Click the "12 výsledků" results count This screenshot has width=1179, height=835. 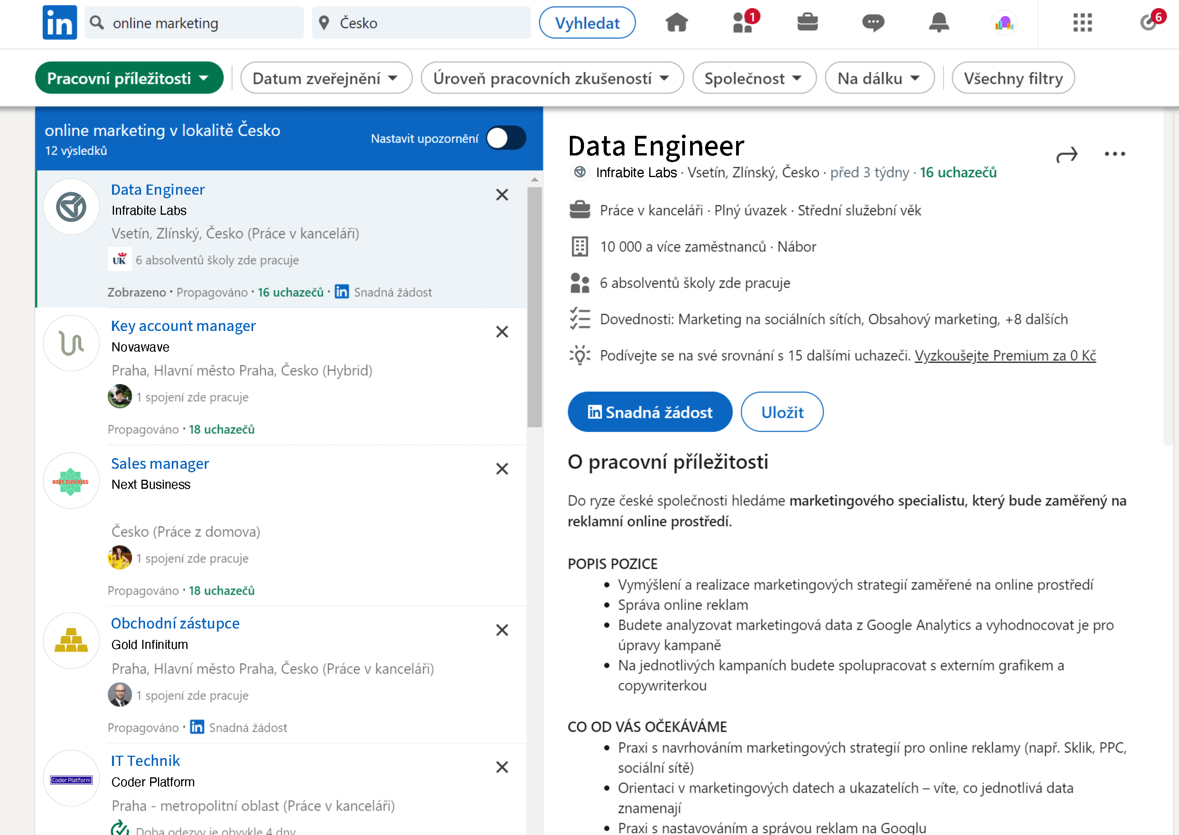(x=75, y=151)
